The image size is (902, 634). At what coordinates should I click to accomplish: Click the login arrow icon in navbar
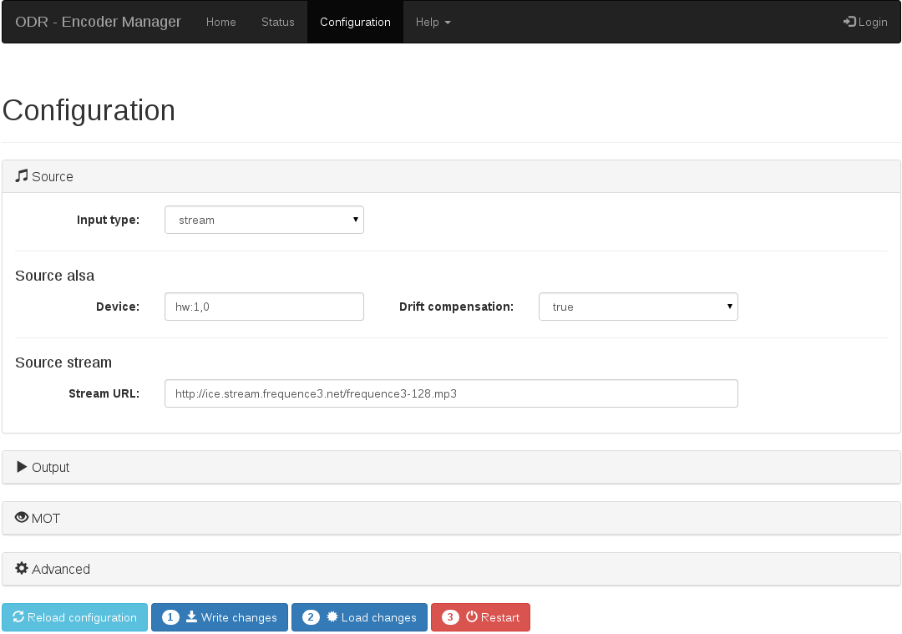click(x=849, y=22)
